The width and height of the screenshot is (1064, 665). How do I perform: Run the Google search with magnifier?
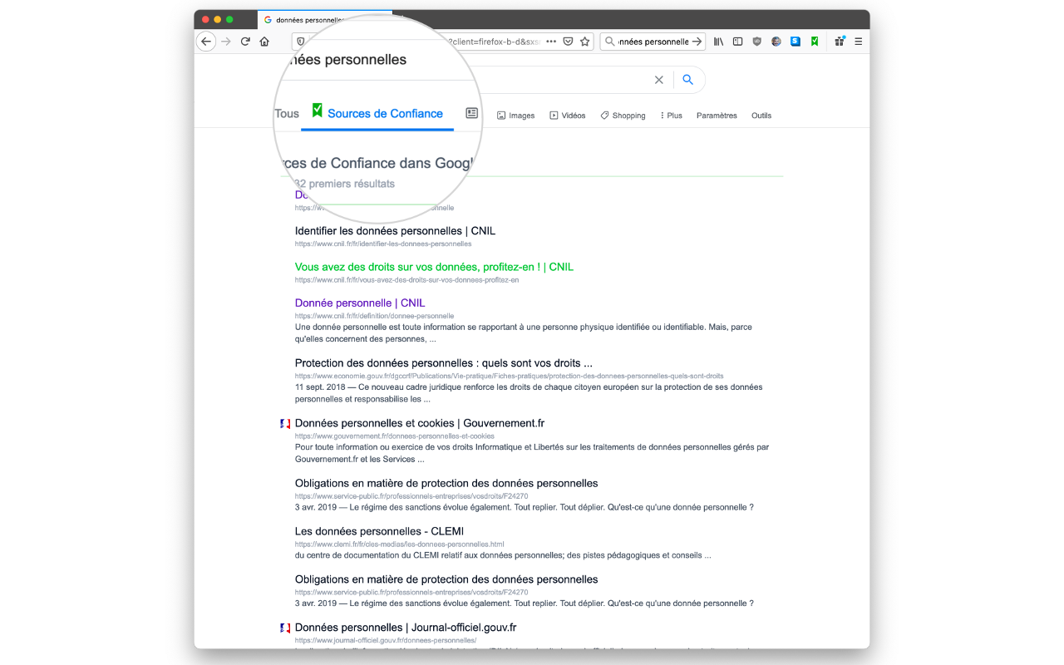click(x=687, y=80)
